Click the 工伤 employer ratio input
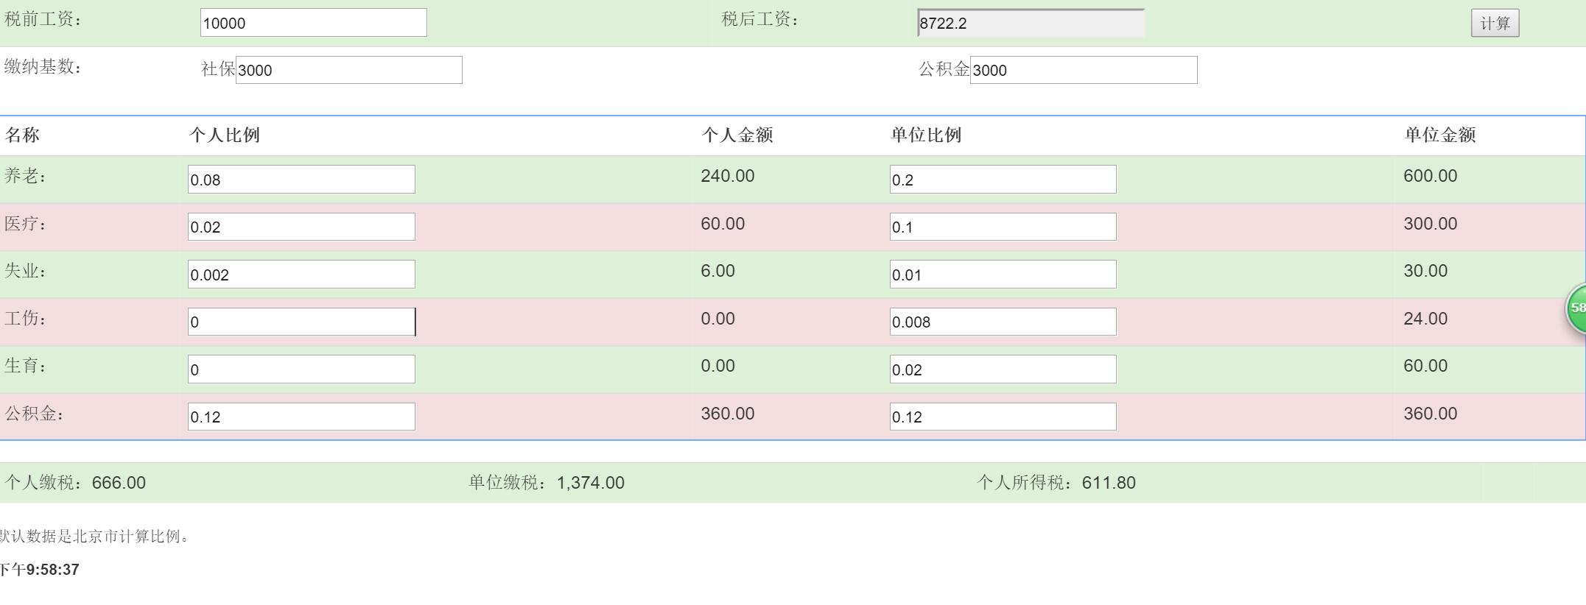Image resolution: width=1586 pixels, height=605 pixels. pyautogui.click(x=1003, y=322)
